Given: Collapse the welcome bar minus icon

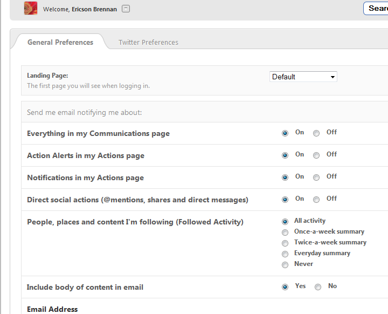Looking at the screenshot, I should click(126, 9).
